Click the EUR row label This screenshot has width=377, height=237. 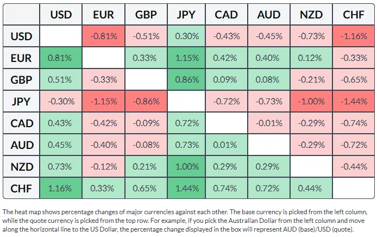point(21,58)
